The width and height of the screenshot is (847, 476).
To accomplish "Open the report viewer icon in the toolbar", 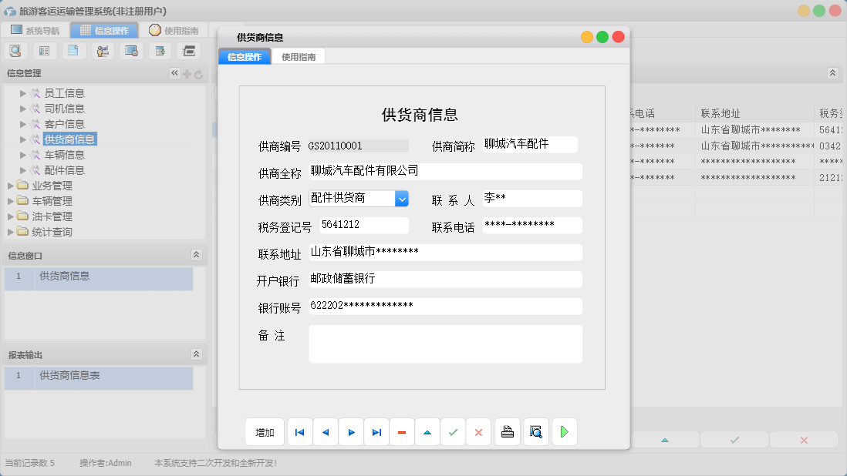I will [44, 50].
